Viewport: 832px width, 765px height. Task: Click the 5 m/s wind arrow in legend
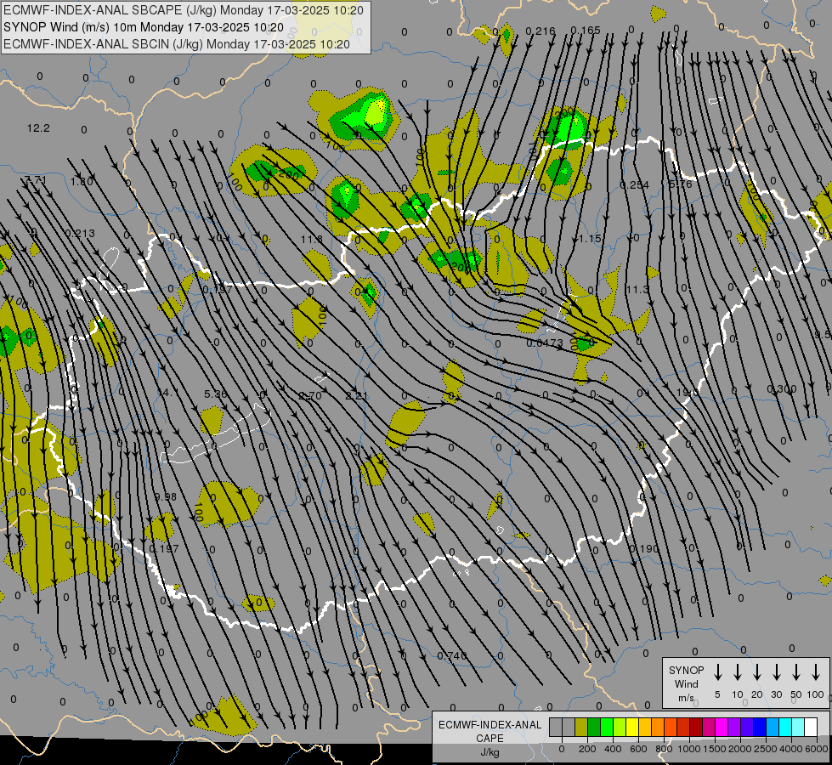718,672
